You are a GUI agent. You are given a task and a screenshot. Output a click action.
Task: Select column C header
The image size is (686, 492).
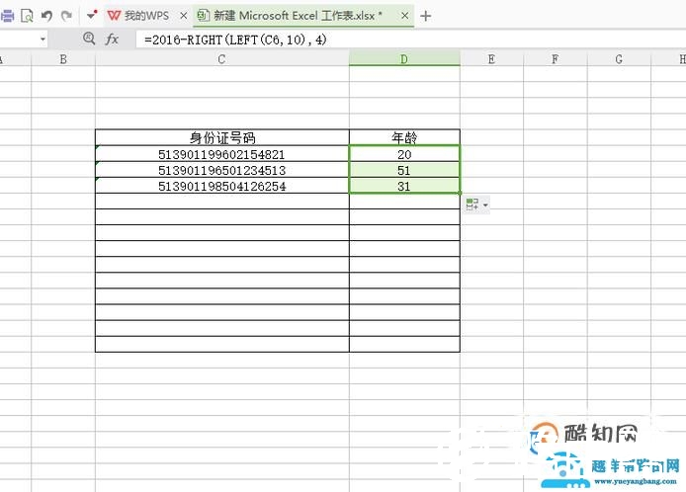tap(221, 59)
